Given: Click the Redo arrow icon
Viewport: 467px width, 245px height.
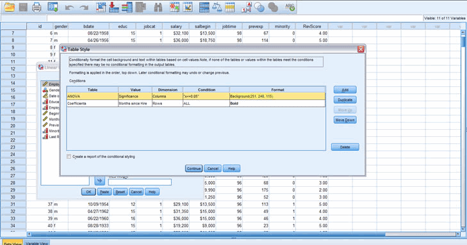Looking at the screenshot, I should click(x=84, y=8).
